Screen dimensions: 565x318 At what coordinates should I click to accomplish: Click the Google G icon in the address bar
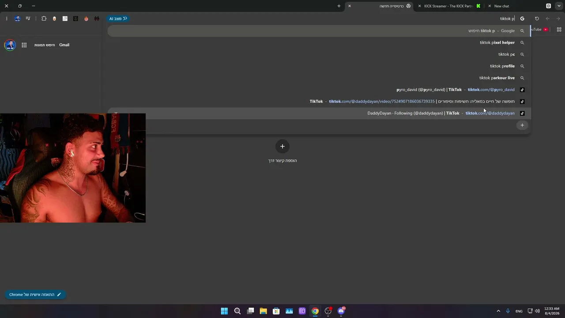pyautogui.click(x=522, y=19)
